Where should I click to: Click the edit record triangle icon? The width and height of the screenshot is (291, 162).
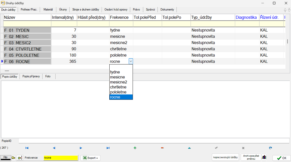[x=189, y=148]
